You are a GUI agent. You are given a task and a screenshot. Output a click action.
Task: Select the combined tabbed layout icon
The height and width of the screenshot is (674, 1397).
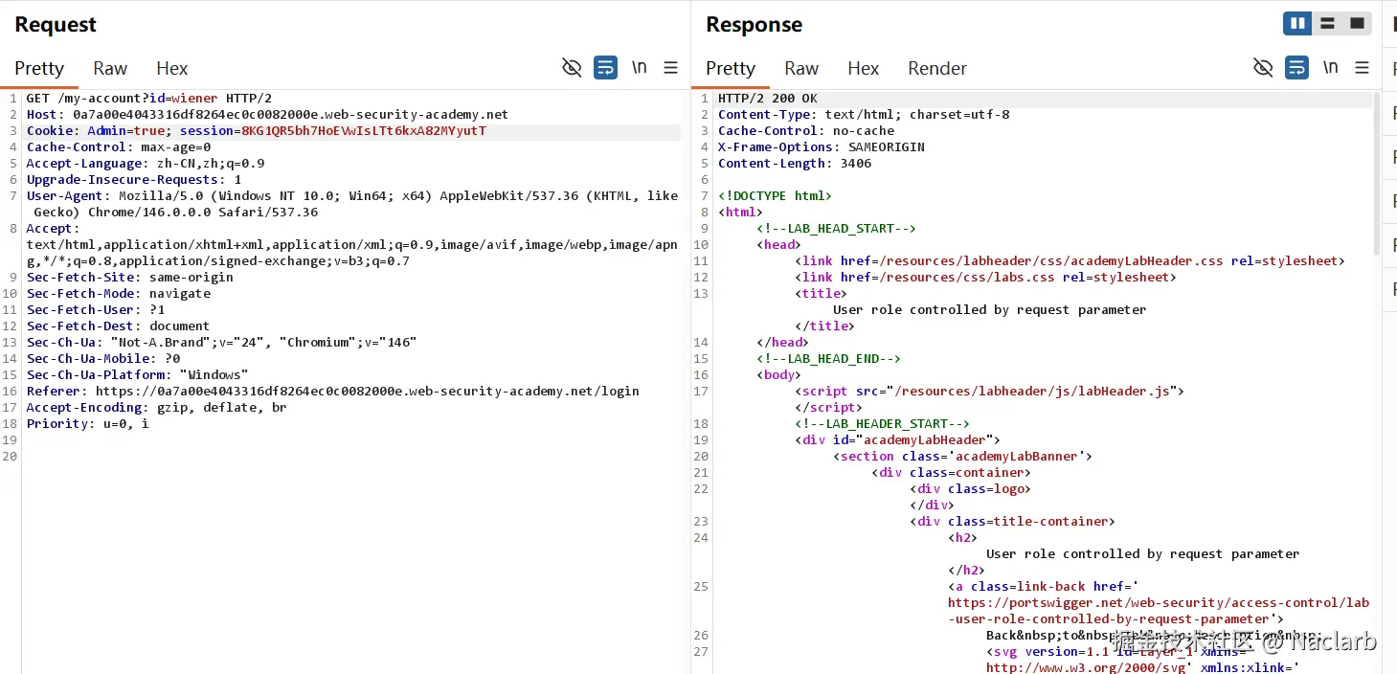(x=1357, y=23)
